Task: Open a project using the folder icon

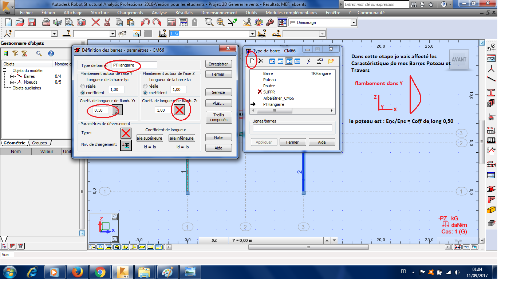Action: (20, 23)
